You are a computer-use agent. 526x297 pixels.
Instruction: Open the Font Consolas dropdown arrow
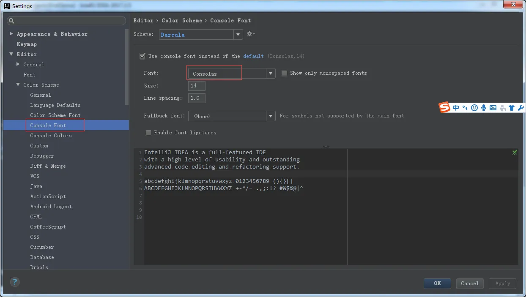pyautogui.click(x=271, y=74)
